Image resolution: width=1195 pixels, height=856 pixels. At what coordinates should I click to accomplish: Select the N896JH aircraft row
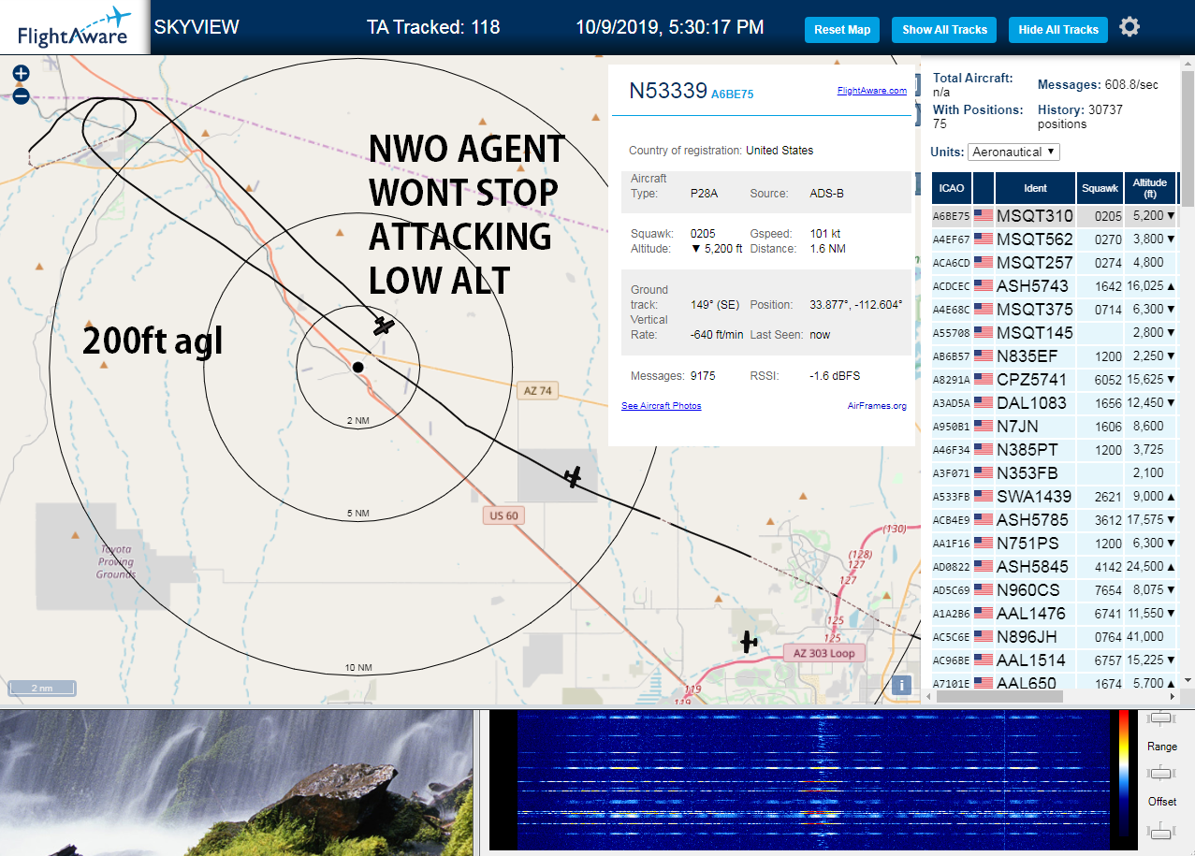pos(1054,637)
